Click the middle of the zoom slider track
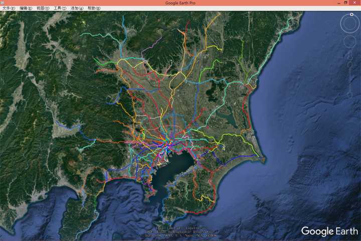This screenshot has width=361, height=241. click(x=350, y=79)
